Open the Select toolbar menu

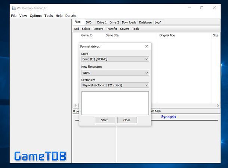[86, 29]
